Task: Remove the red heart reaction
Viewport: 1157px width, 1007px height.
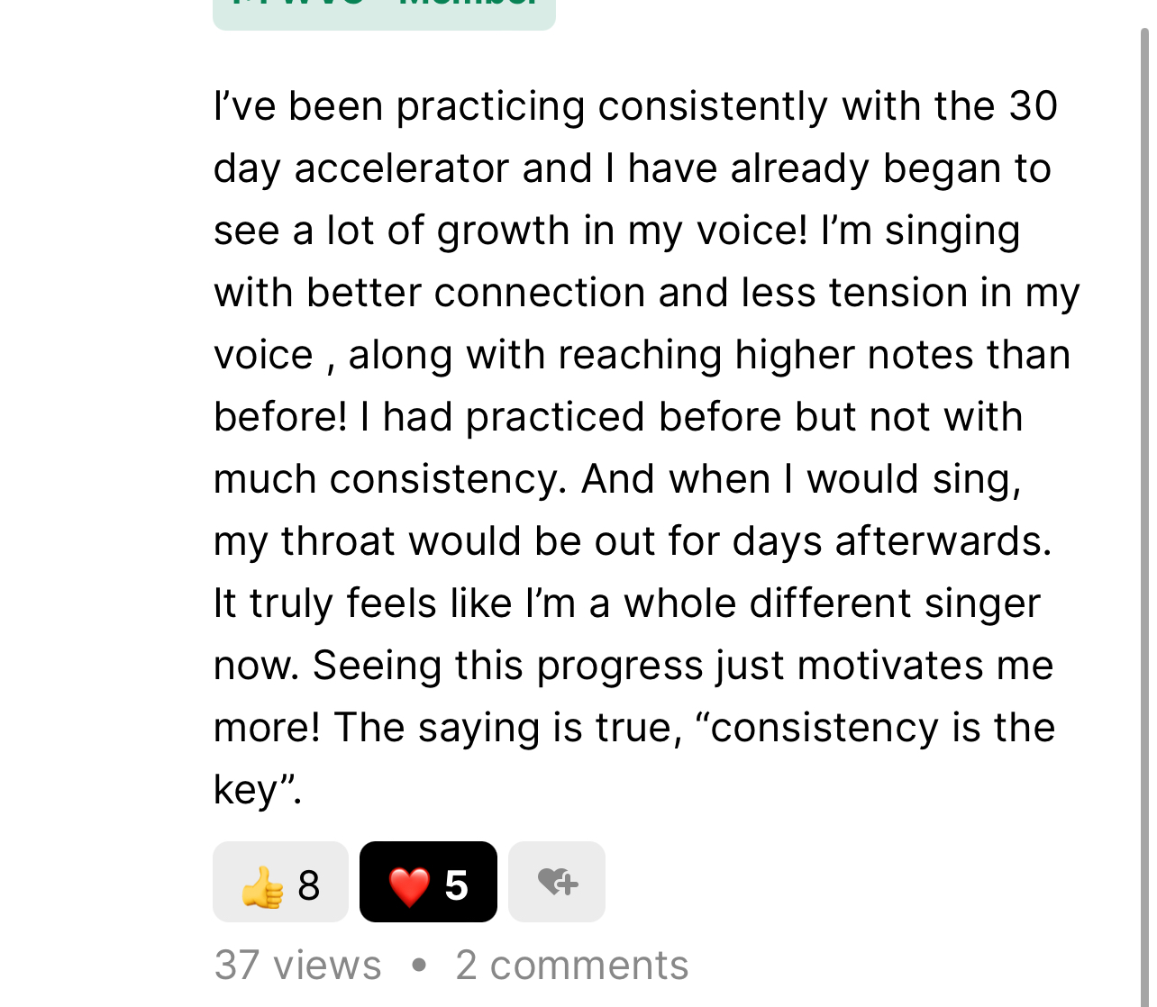Action: pos(428,882)
